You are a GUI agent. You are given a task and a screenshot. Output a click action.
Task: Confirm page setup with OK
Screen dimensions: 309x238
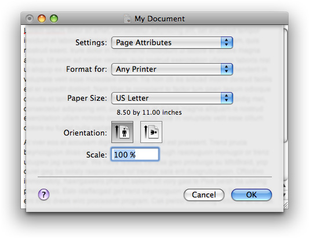point(252,195)
